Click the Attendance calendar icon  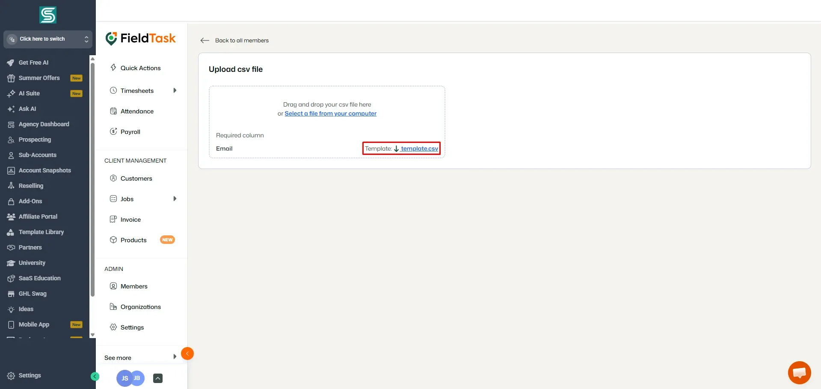(x=113, y=111)
